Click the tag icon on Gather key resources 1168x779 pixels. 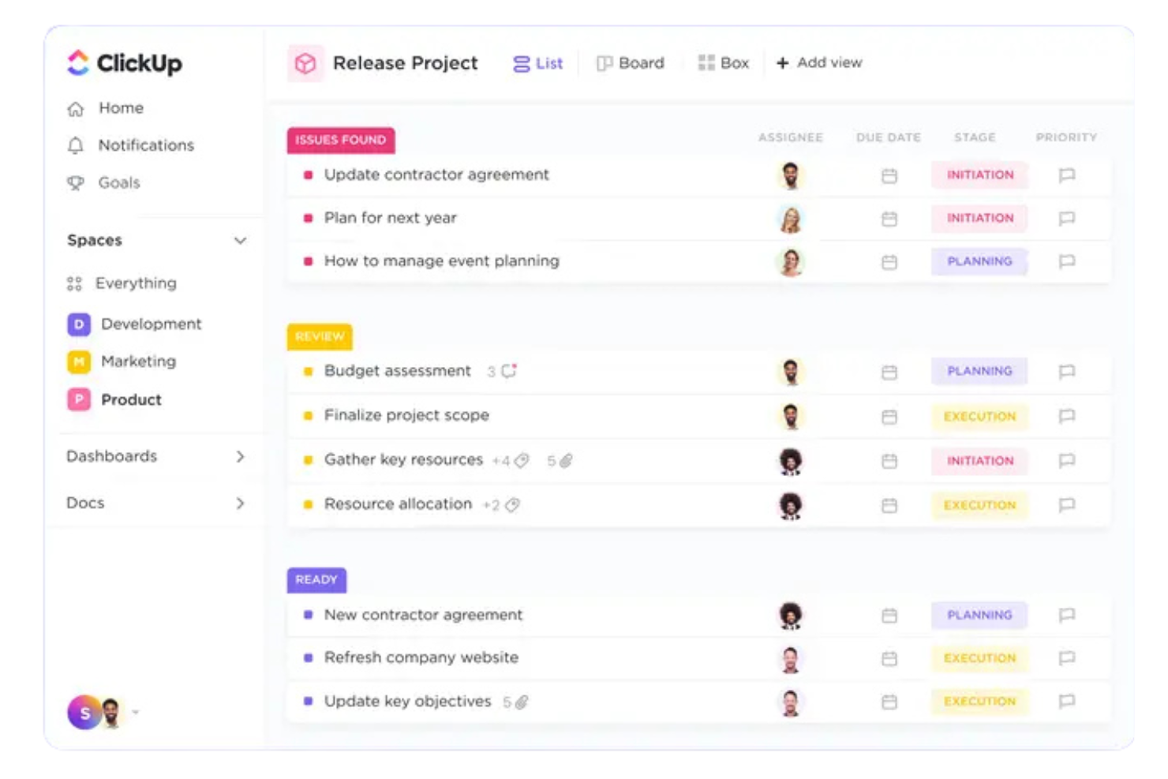(x=522, y=461)
